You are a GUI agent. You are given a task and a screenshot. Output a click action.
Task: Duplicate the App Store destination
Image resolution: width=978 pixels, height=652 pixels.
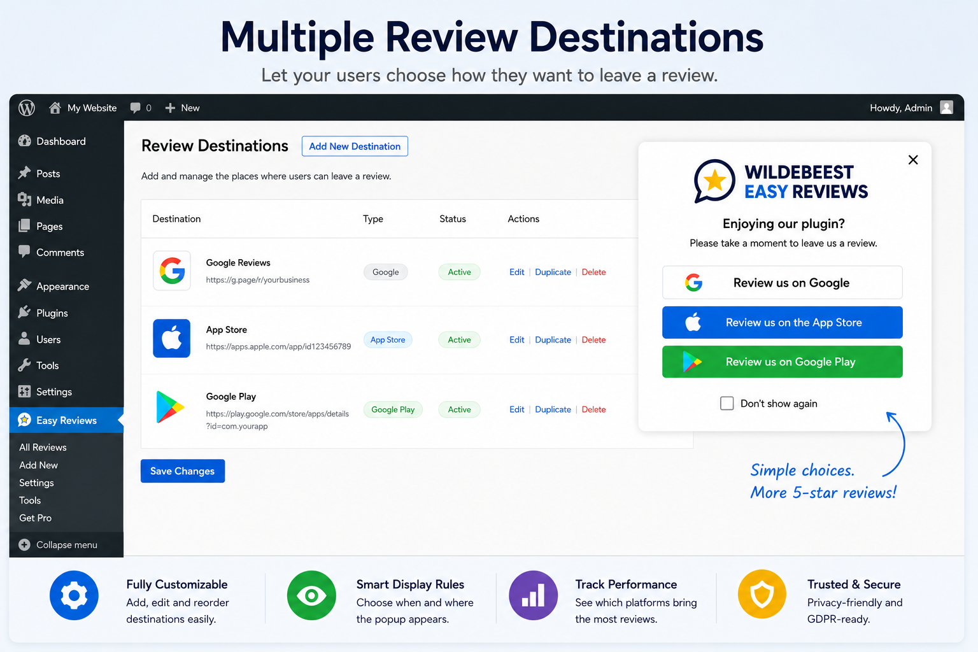[553, 340]
